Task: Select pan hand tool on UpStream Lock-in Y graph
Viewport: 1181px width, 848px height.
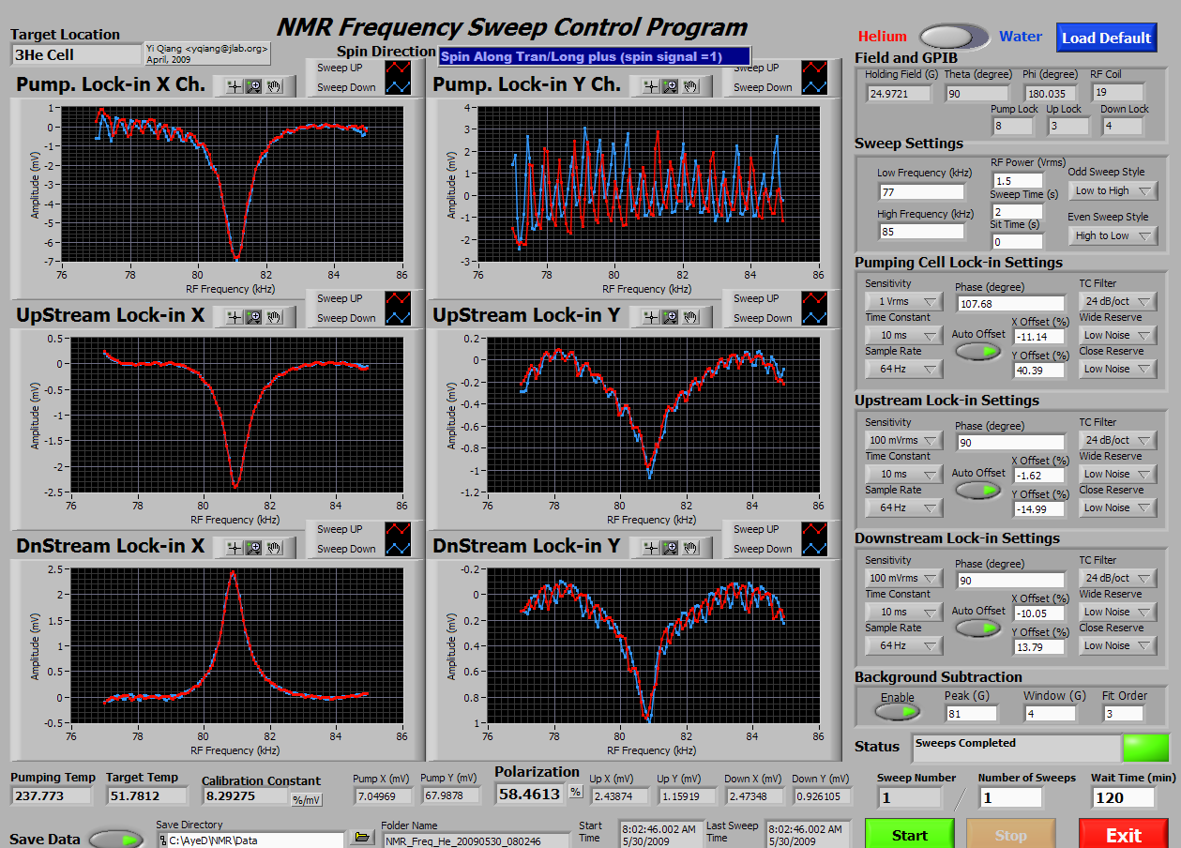Action: [x=691, y=317]
